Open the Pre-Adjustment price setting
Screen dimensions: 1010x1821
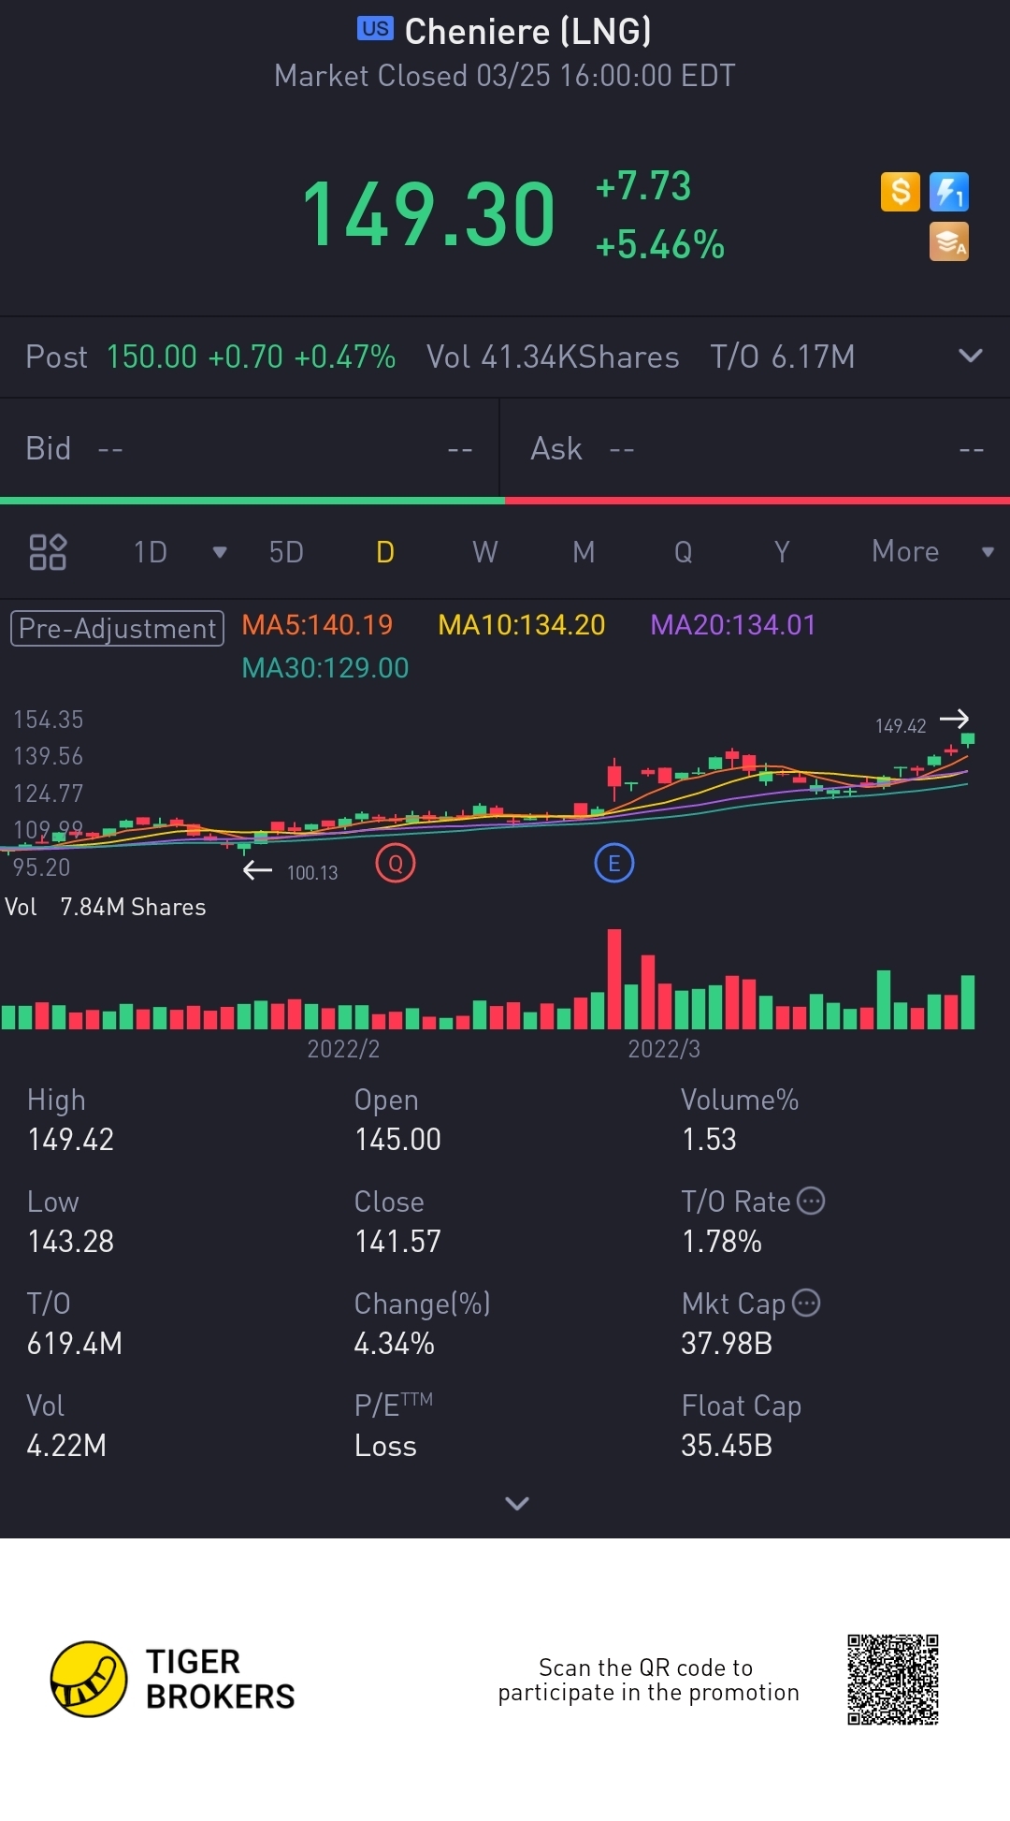tap(117, 628)
